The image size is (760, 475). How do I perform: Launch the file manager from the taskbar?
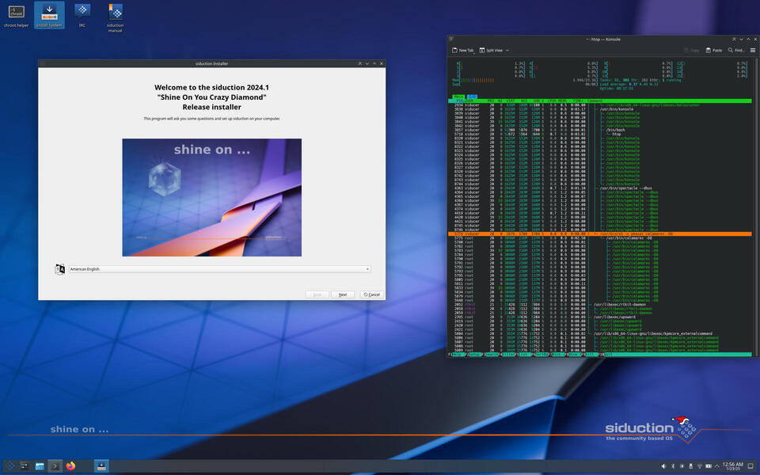point(40,466)
